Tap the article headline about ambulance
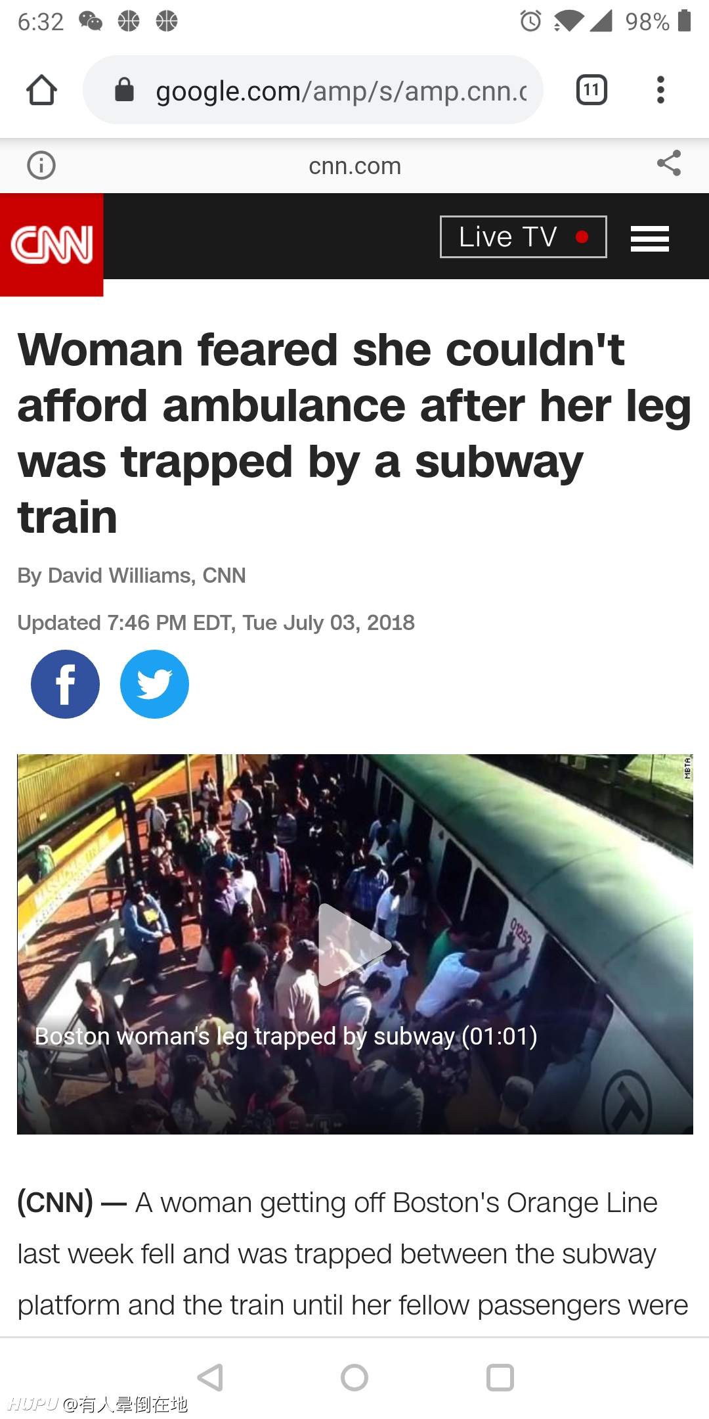 (x=354, y=433)
